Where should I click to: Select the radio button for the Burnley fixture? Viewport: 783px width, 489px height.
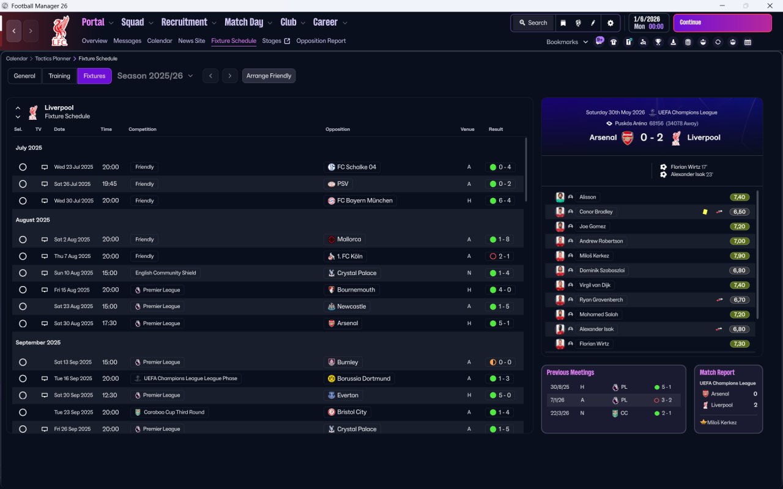pos(23,362)
